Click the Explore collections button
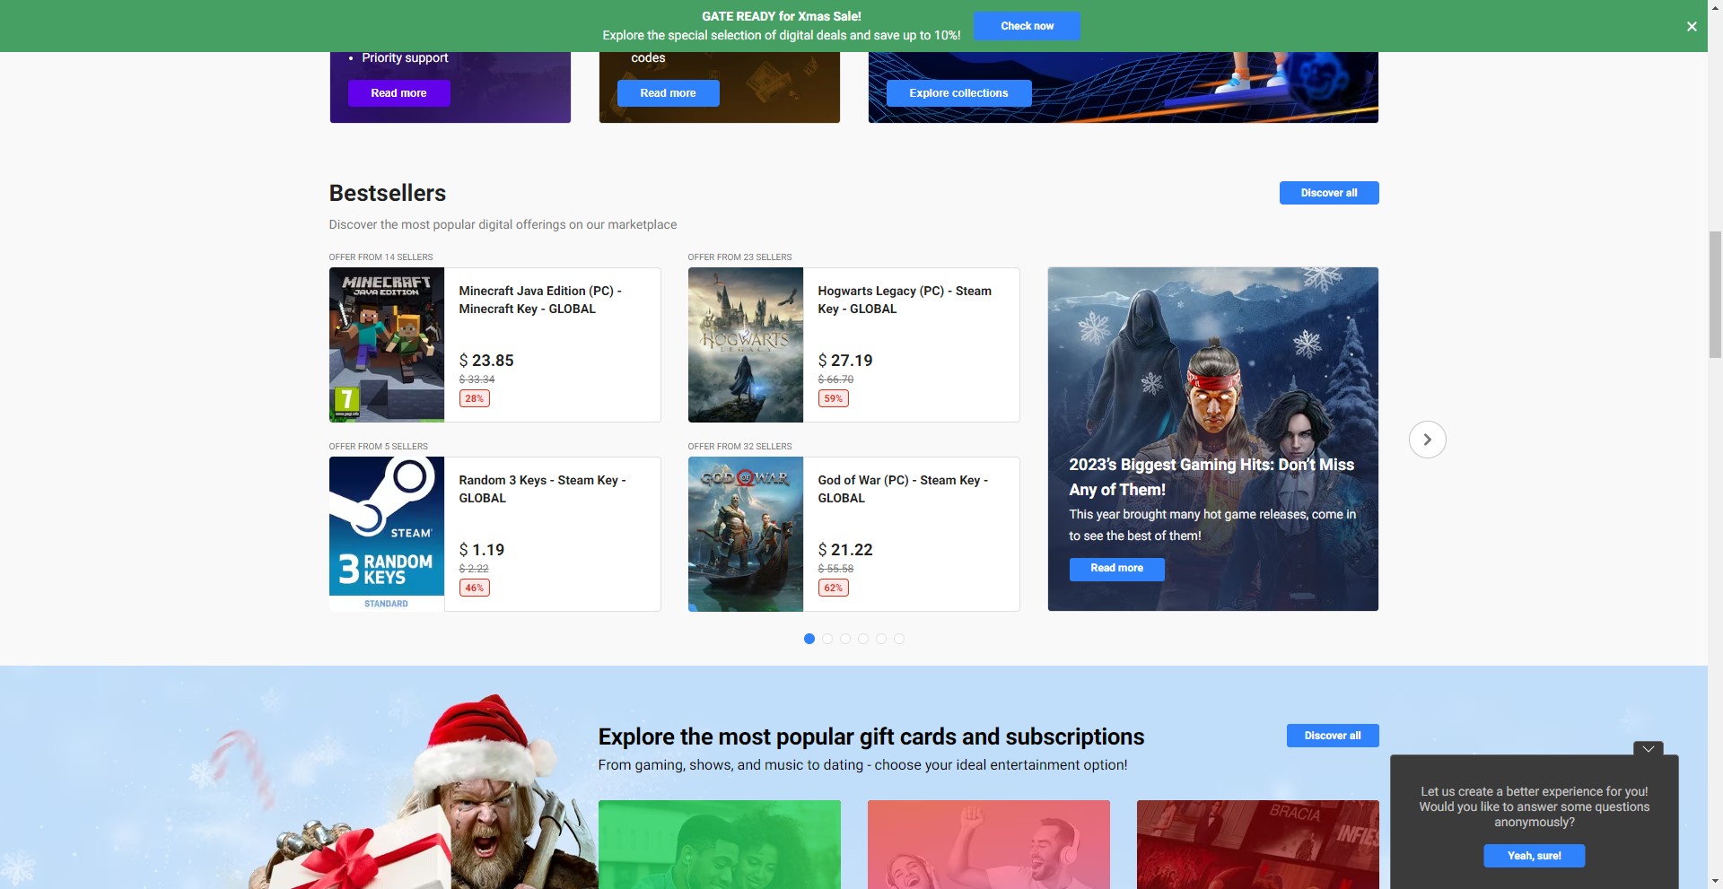The image size is (1723, 889). [x=958, y=93]
